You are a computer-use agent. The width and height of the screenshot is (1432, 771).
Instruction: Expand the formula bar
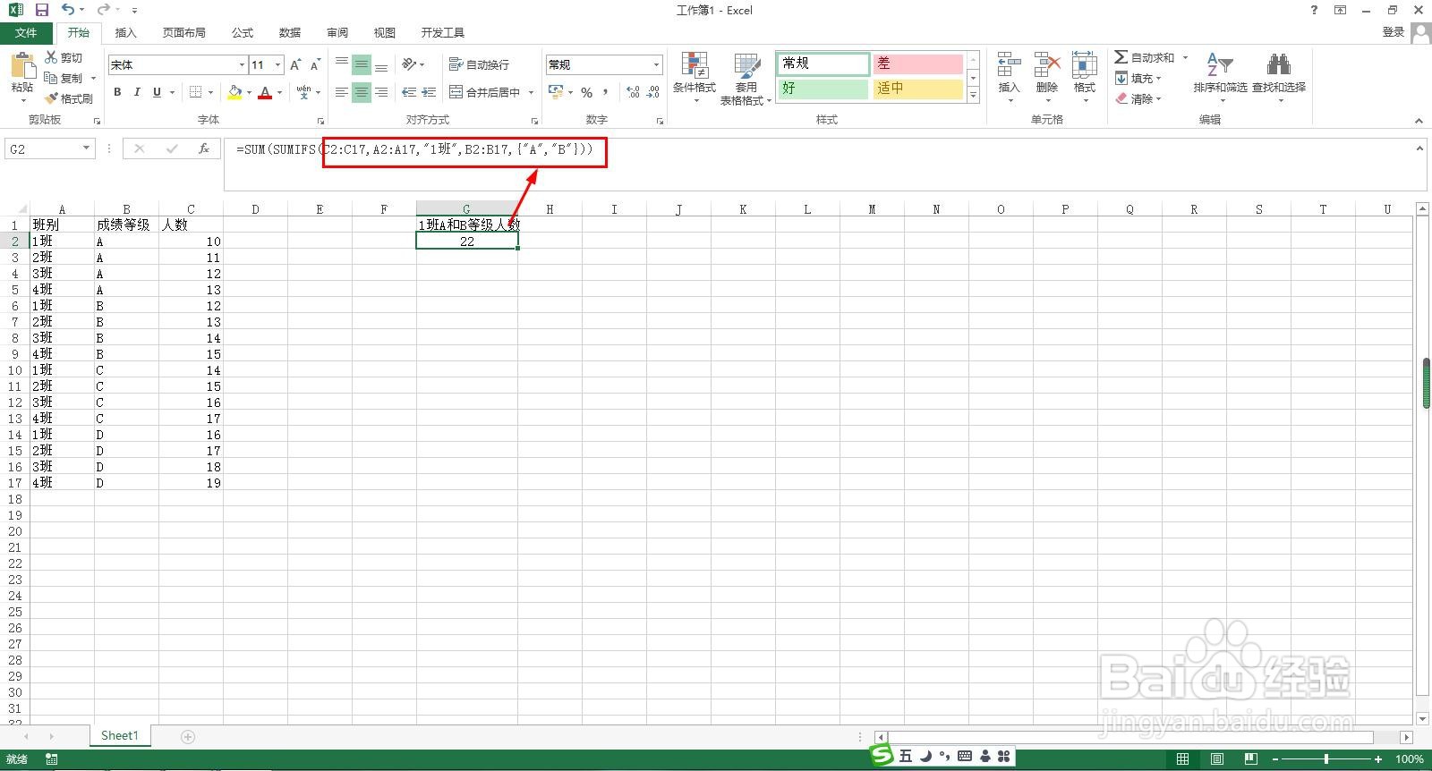pos(1419,148)
